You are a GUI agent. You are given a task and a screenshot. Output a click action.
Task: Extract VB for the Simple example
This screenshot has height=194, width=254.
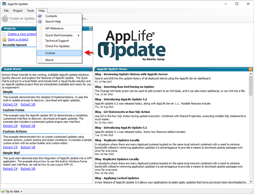click(28, 105)
